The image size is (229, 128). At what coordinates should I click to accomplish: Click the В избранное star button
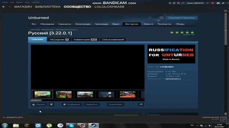72,104
